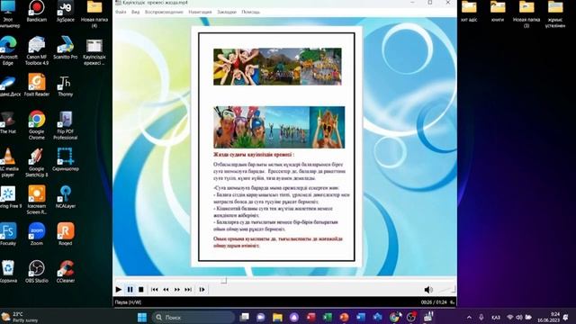The width and height of the screenshot is (576, 324).
Task: Select the Microsoft Edge desktop shortcut
Action: 8,50
